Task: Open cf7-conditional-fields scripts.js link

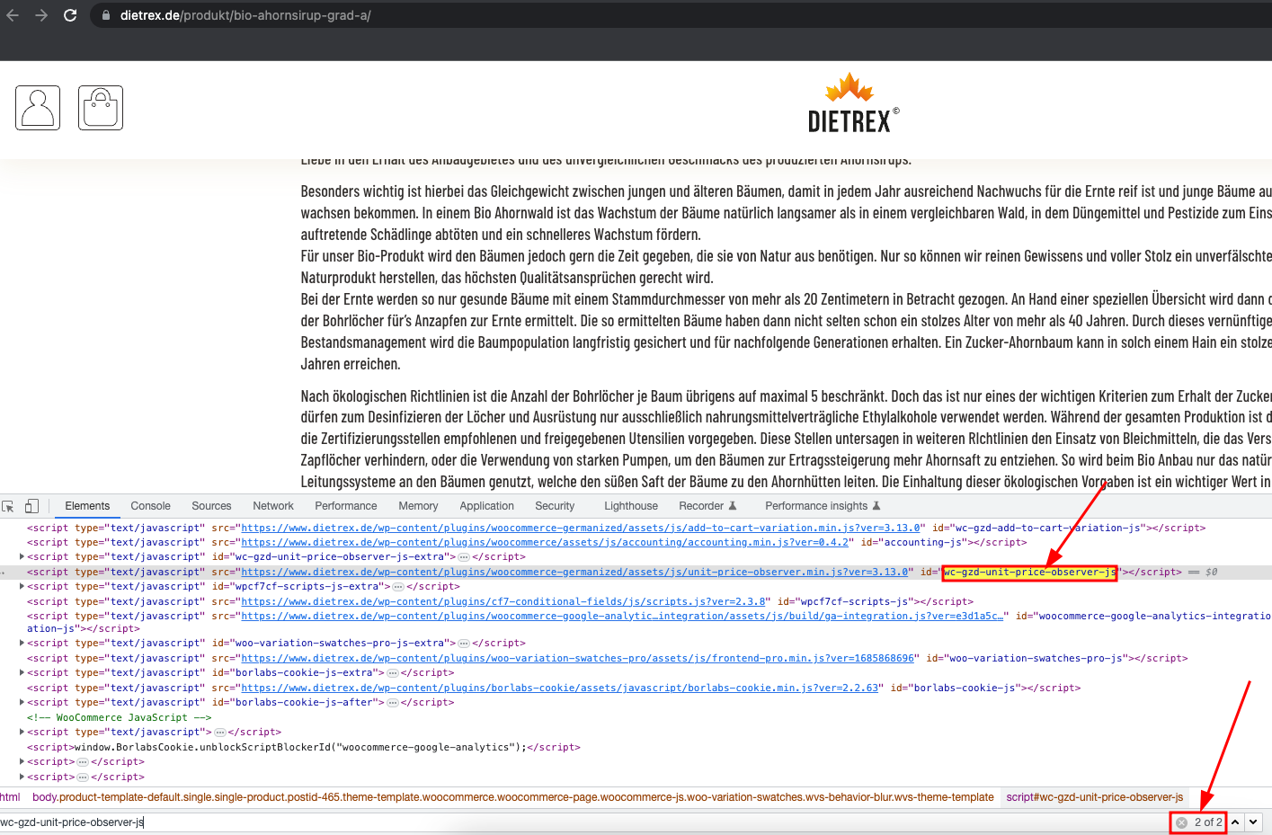Action: point(503,602)
